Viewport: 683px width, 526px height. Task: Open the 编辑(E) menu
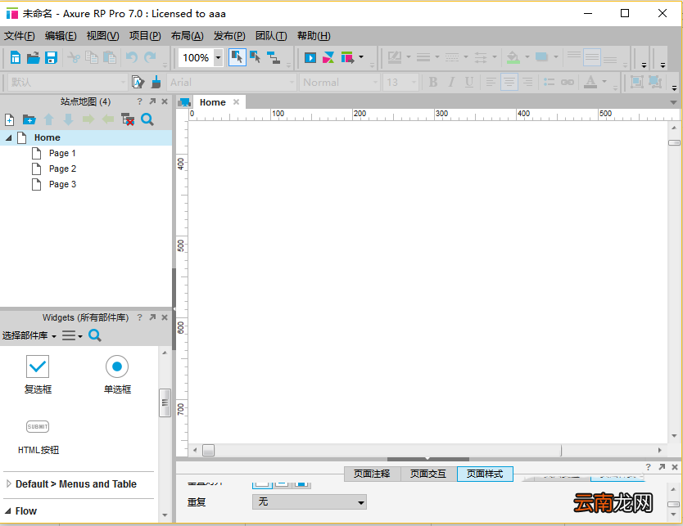61,36
